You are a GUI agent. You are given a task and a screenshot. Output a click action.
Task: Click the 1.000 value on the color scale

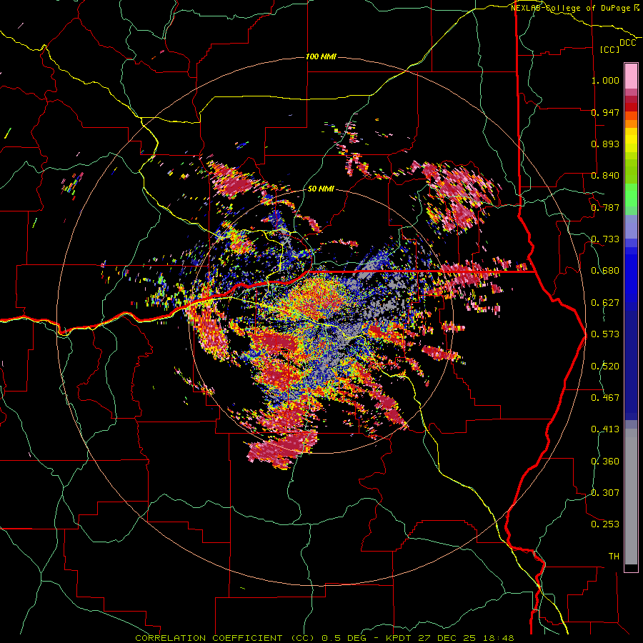coord(605,80)
